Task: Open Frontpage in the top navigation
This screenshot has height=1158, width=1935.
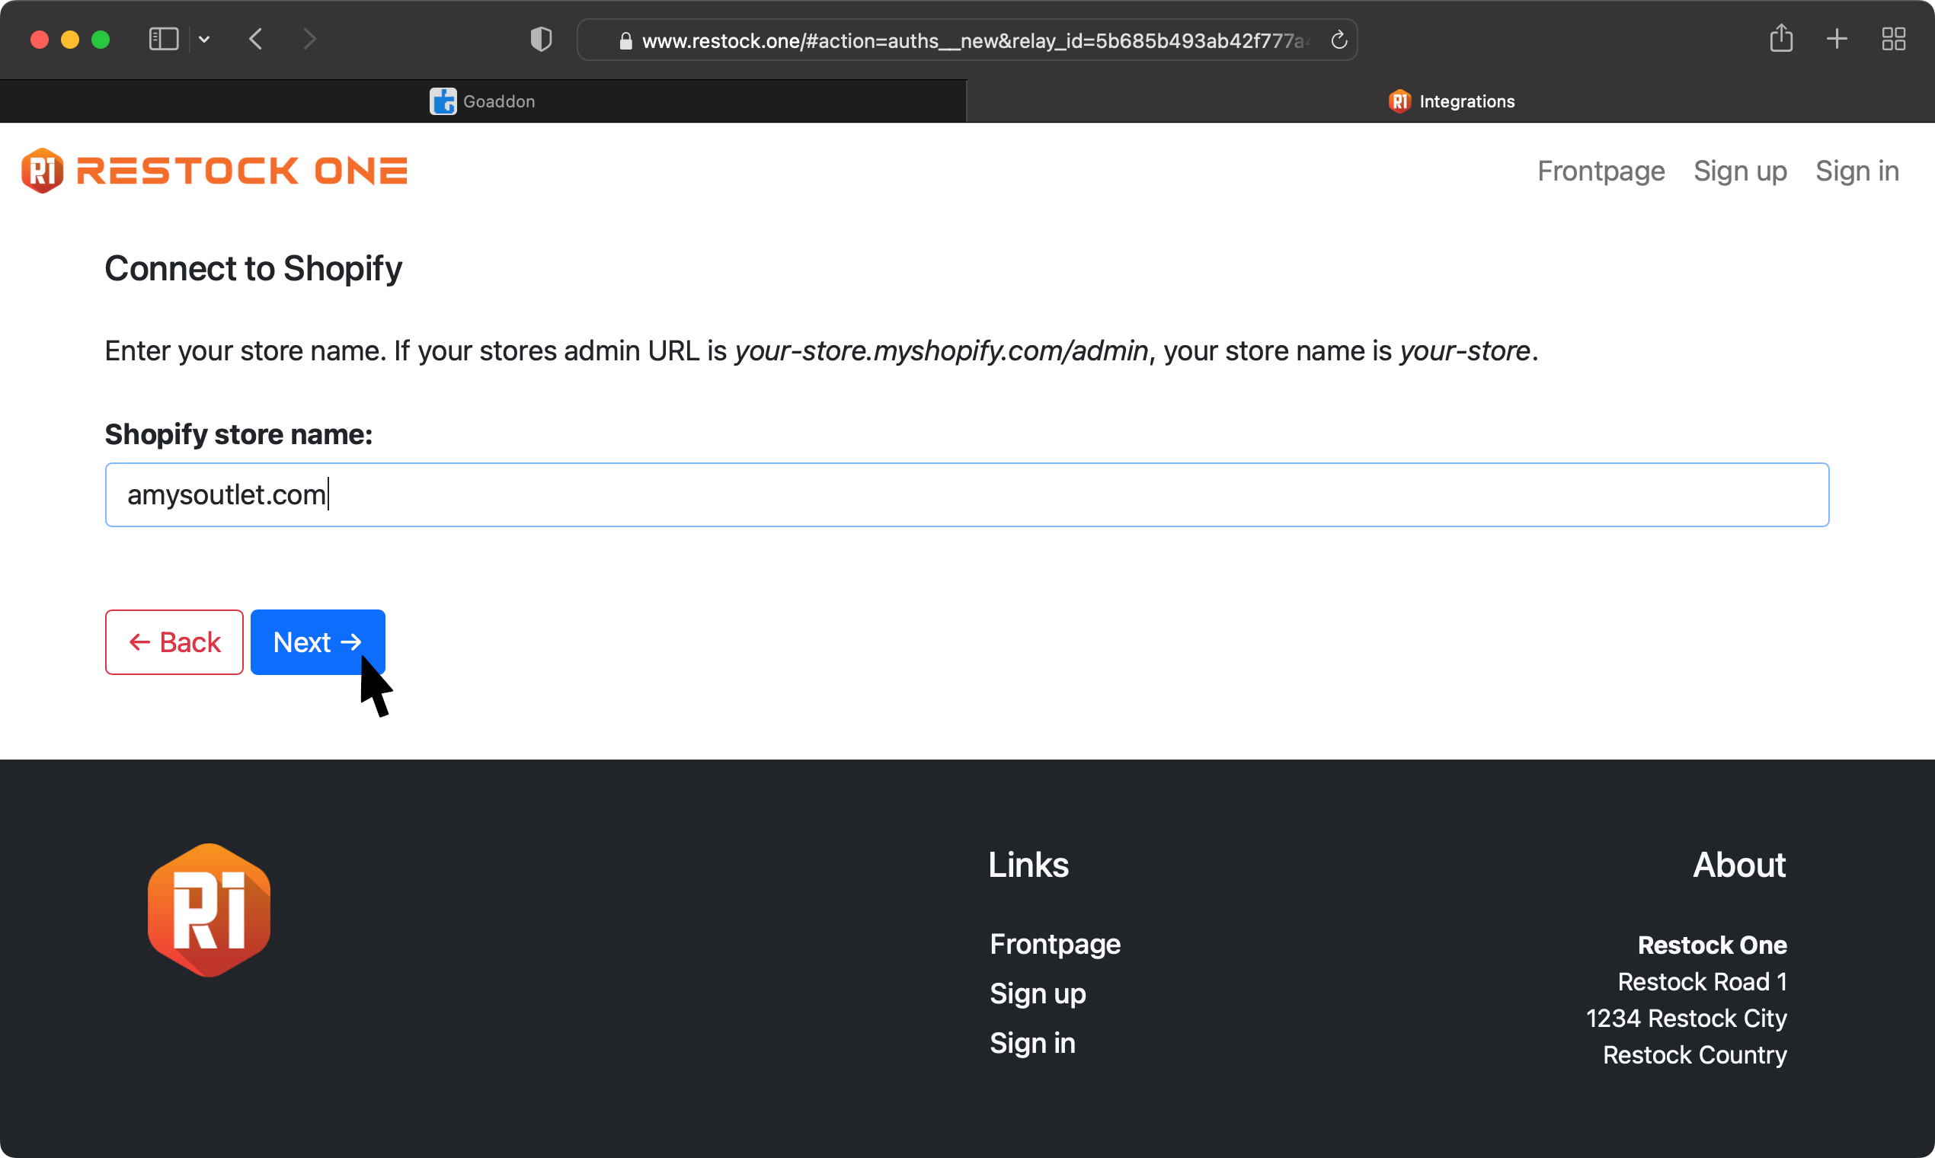Action: (x=1601, y=171)
